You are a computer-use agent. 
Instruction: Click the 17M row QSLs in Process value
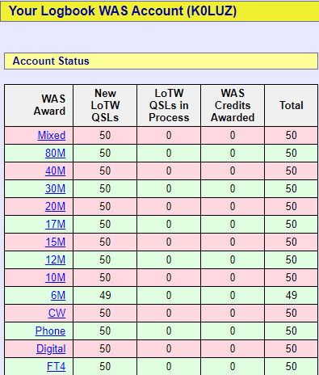tap(169, 224)
